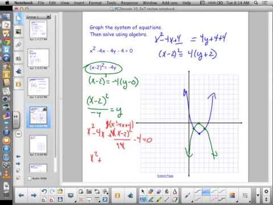Screen dimensions: 273x205
Task: Open VLC cone icon in Dock
Action: [x=6, y=174]
